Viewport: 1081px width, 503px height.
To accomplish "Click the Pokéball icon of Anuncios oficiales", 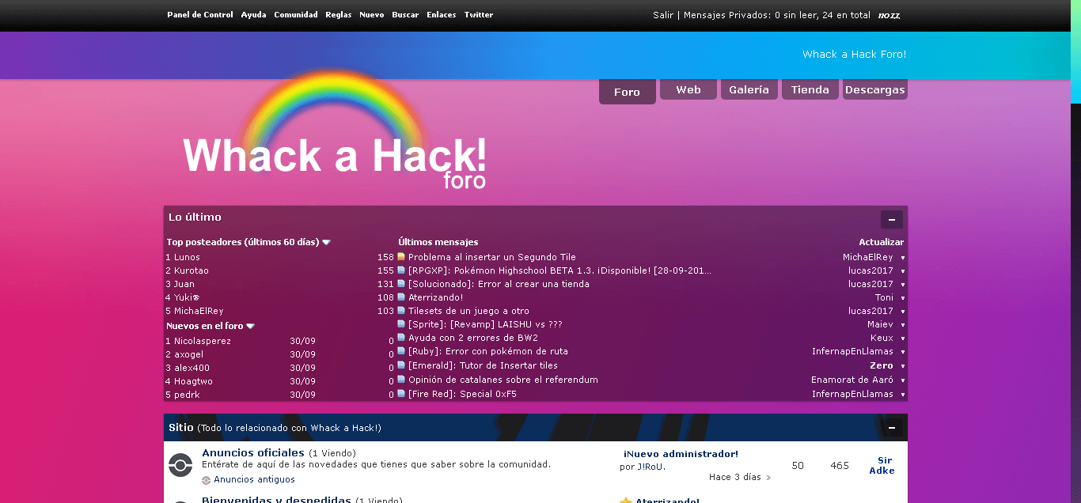I will (180, 465).
